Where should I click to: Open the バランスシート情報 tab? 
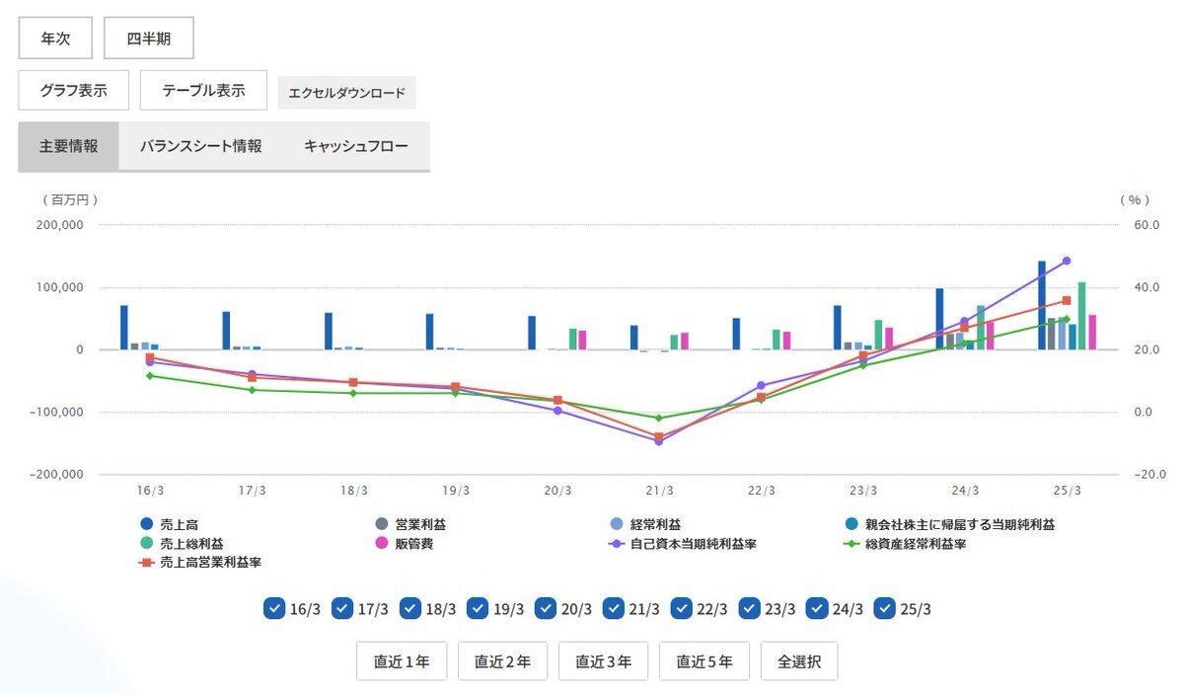coord(201,146)
